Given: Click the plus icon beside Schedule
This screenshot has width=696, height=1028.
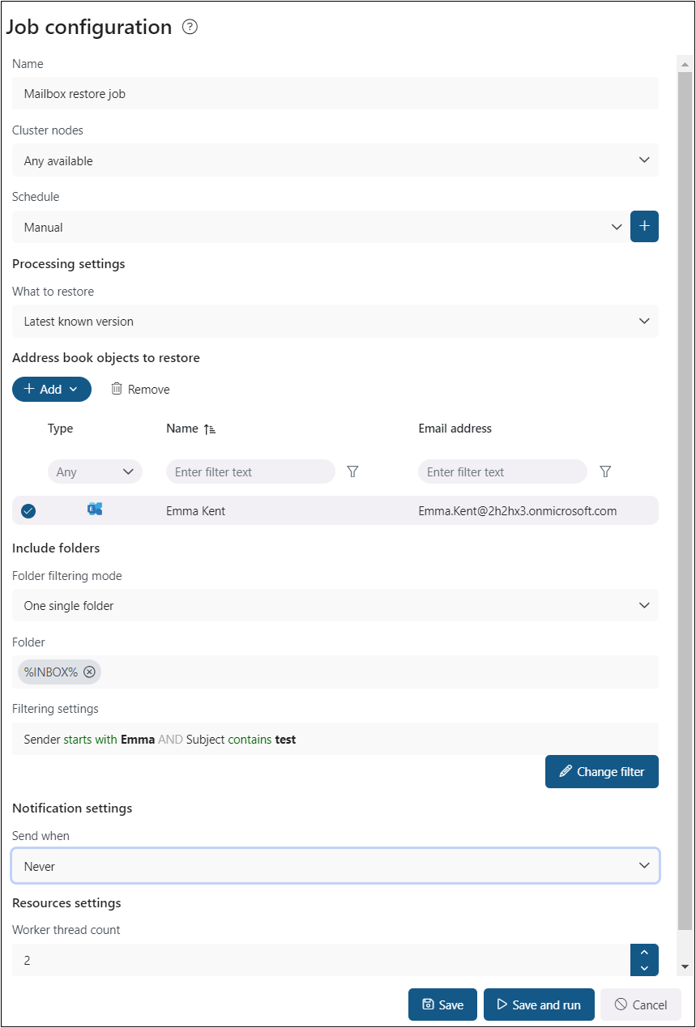Looking at the screenshot, I should pyautogui.click(x=644, y=227).
